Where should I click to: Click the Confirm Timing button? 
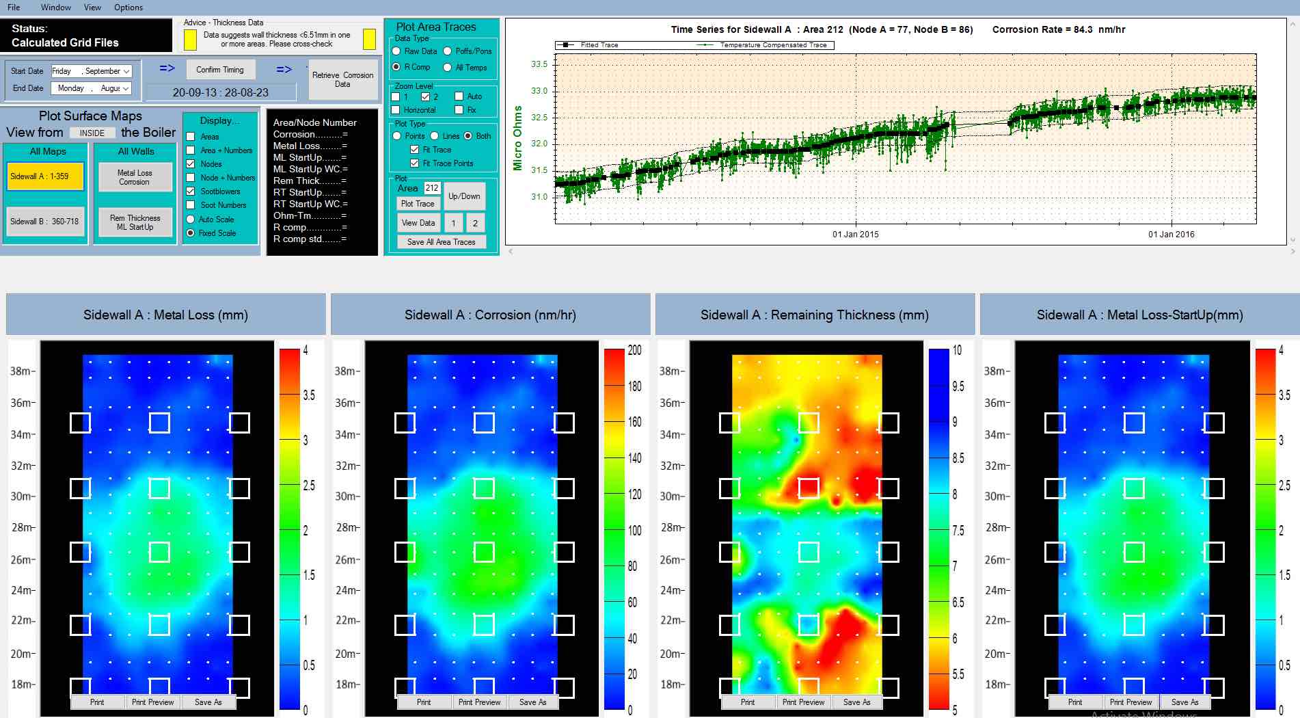pos(220,70)
